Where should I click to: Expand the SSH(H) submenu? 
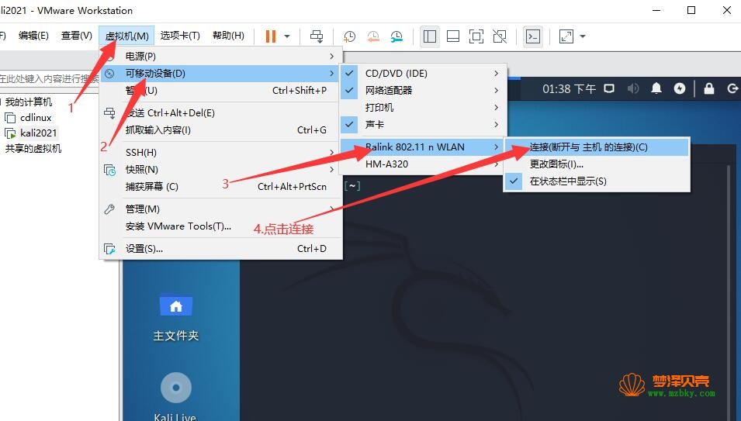pos(220,153)
